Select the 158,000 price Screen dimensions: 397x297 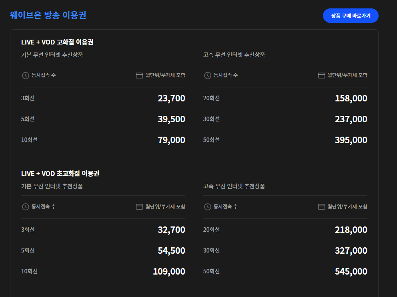[x=351, y=98]
